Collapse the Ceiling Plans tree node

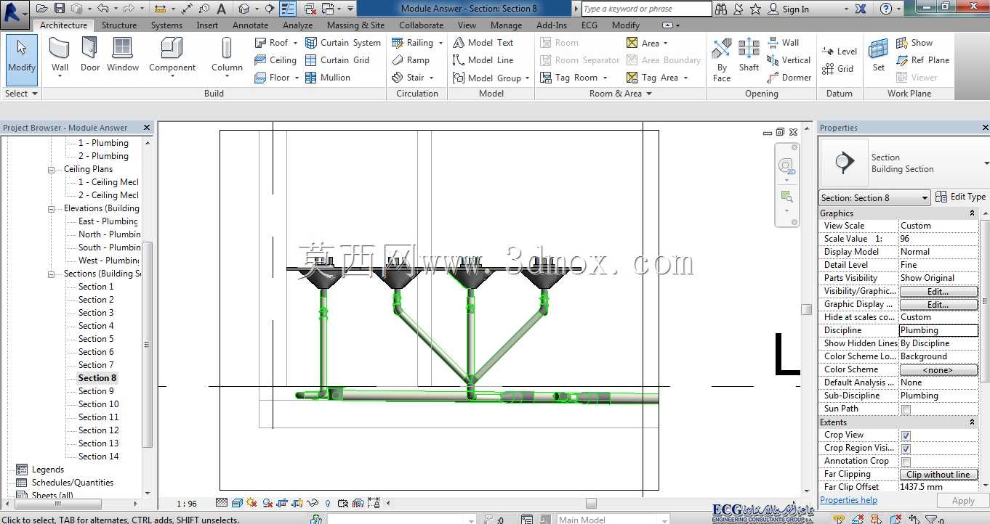point(52,169)
